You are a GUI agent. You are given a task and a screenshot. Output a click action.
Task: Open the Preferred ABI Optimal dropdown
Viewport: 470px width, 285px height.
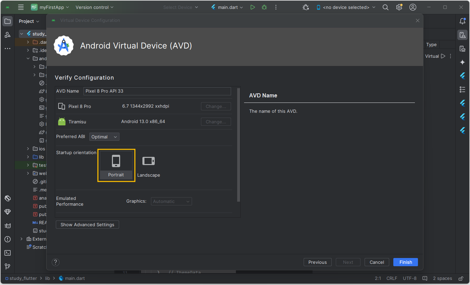click(104, 137)
